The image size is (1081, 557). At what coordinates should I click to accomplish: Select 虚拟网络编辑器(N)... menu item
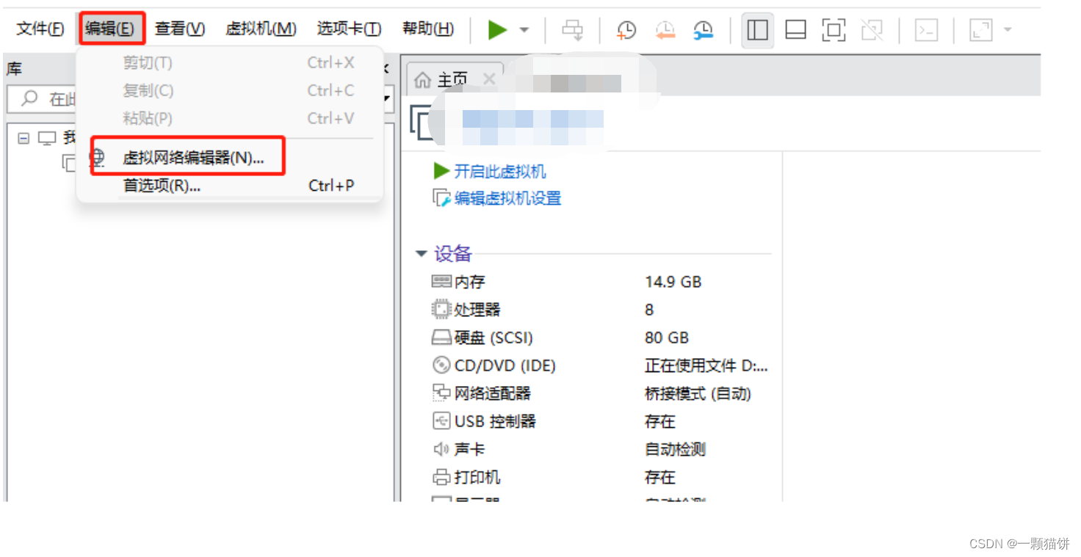click(231, 157)
